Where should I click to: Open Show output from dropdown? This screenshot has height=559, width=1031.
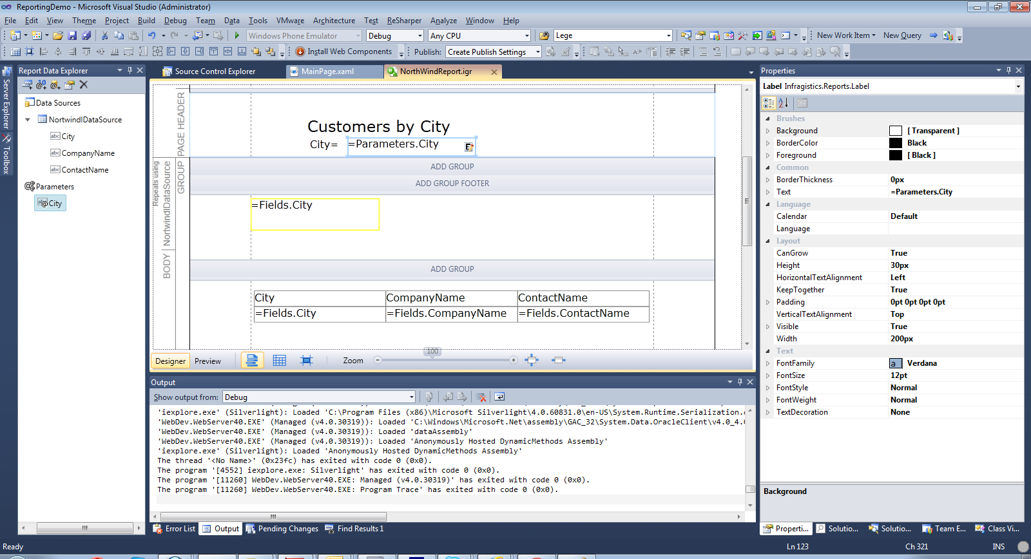click(411, 397)
